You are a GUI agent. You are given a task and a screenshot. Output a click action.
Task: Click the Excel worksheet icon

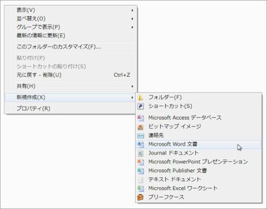coord(141,188)
